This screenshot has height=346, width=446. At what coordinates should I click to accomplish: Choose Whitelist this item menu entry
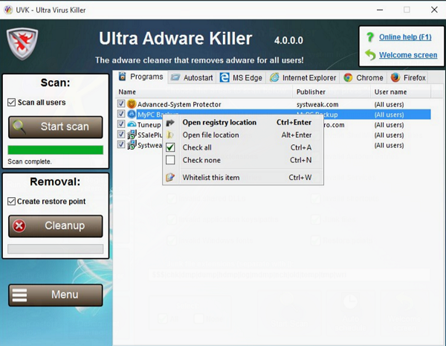pos(243,177)
